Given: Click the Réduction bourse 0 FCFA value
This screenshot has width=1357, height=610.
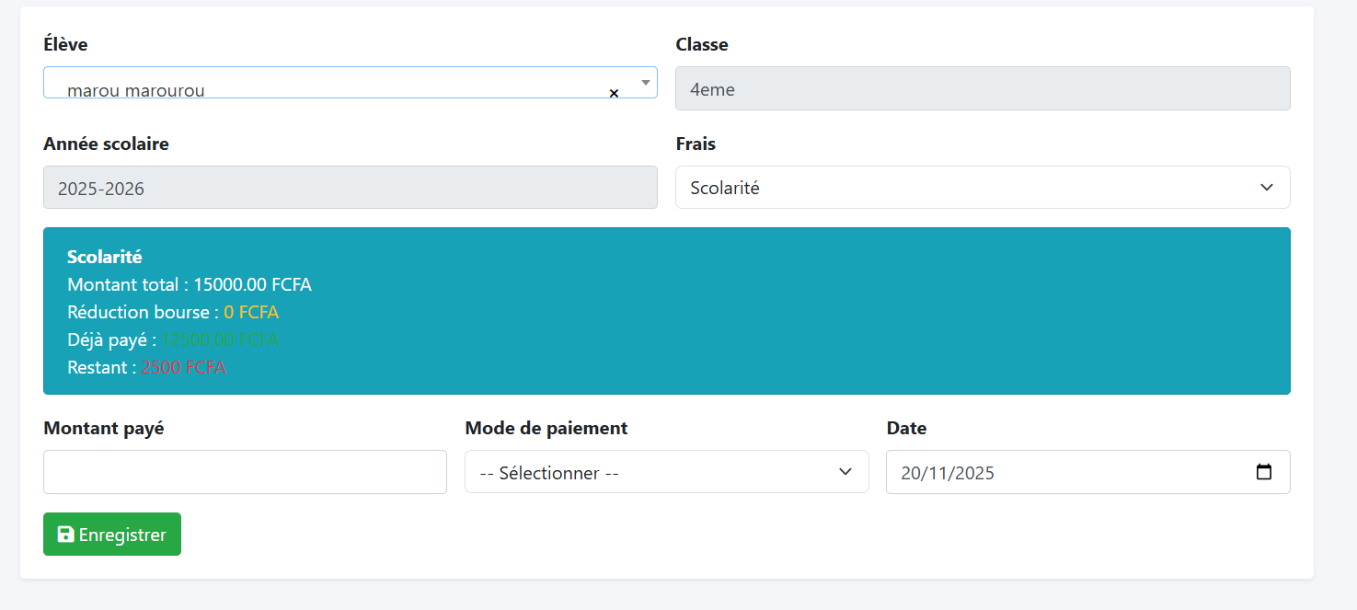Looking at the screenshot, I should pos(250,312).
